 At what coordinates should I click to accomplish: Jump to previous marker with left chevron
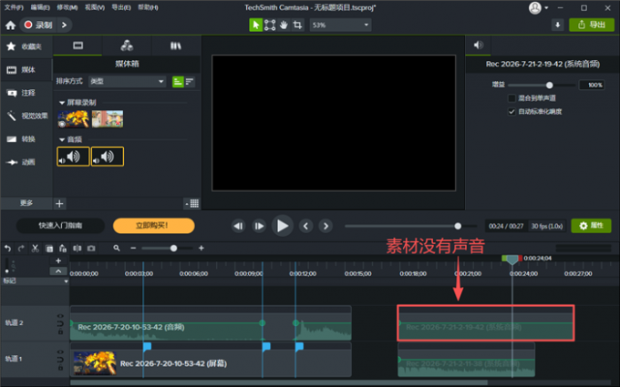305,226
